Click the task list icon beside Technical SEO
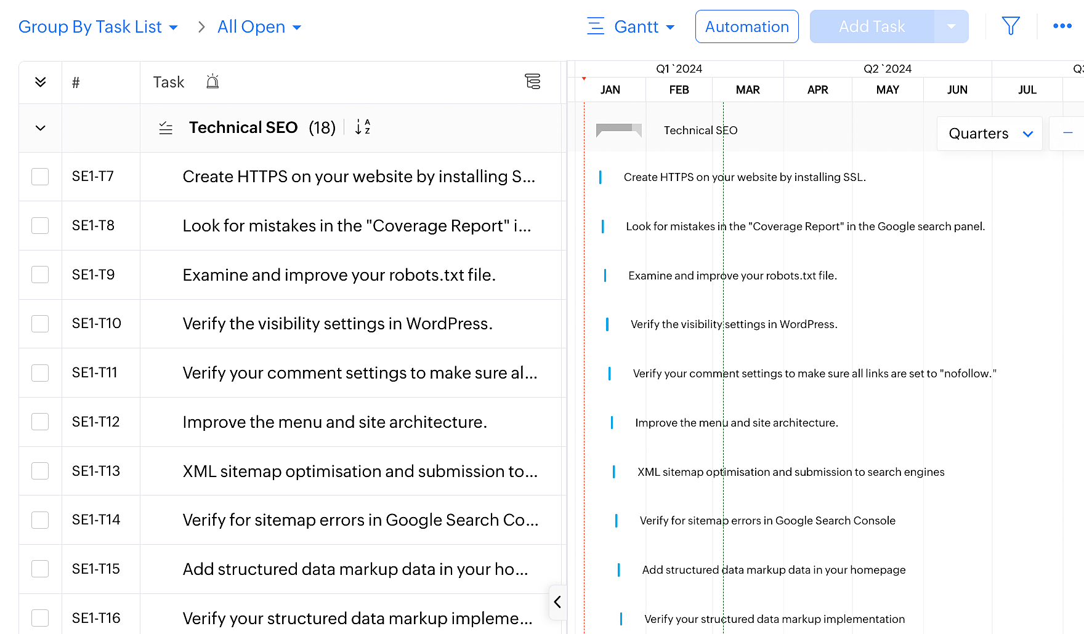Viewport: 1084px width, 634px height. 166,128
